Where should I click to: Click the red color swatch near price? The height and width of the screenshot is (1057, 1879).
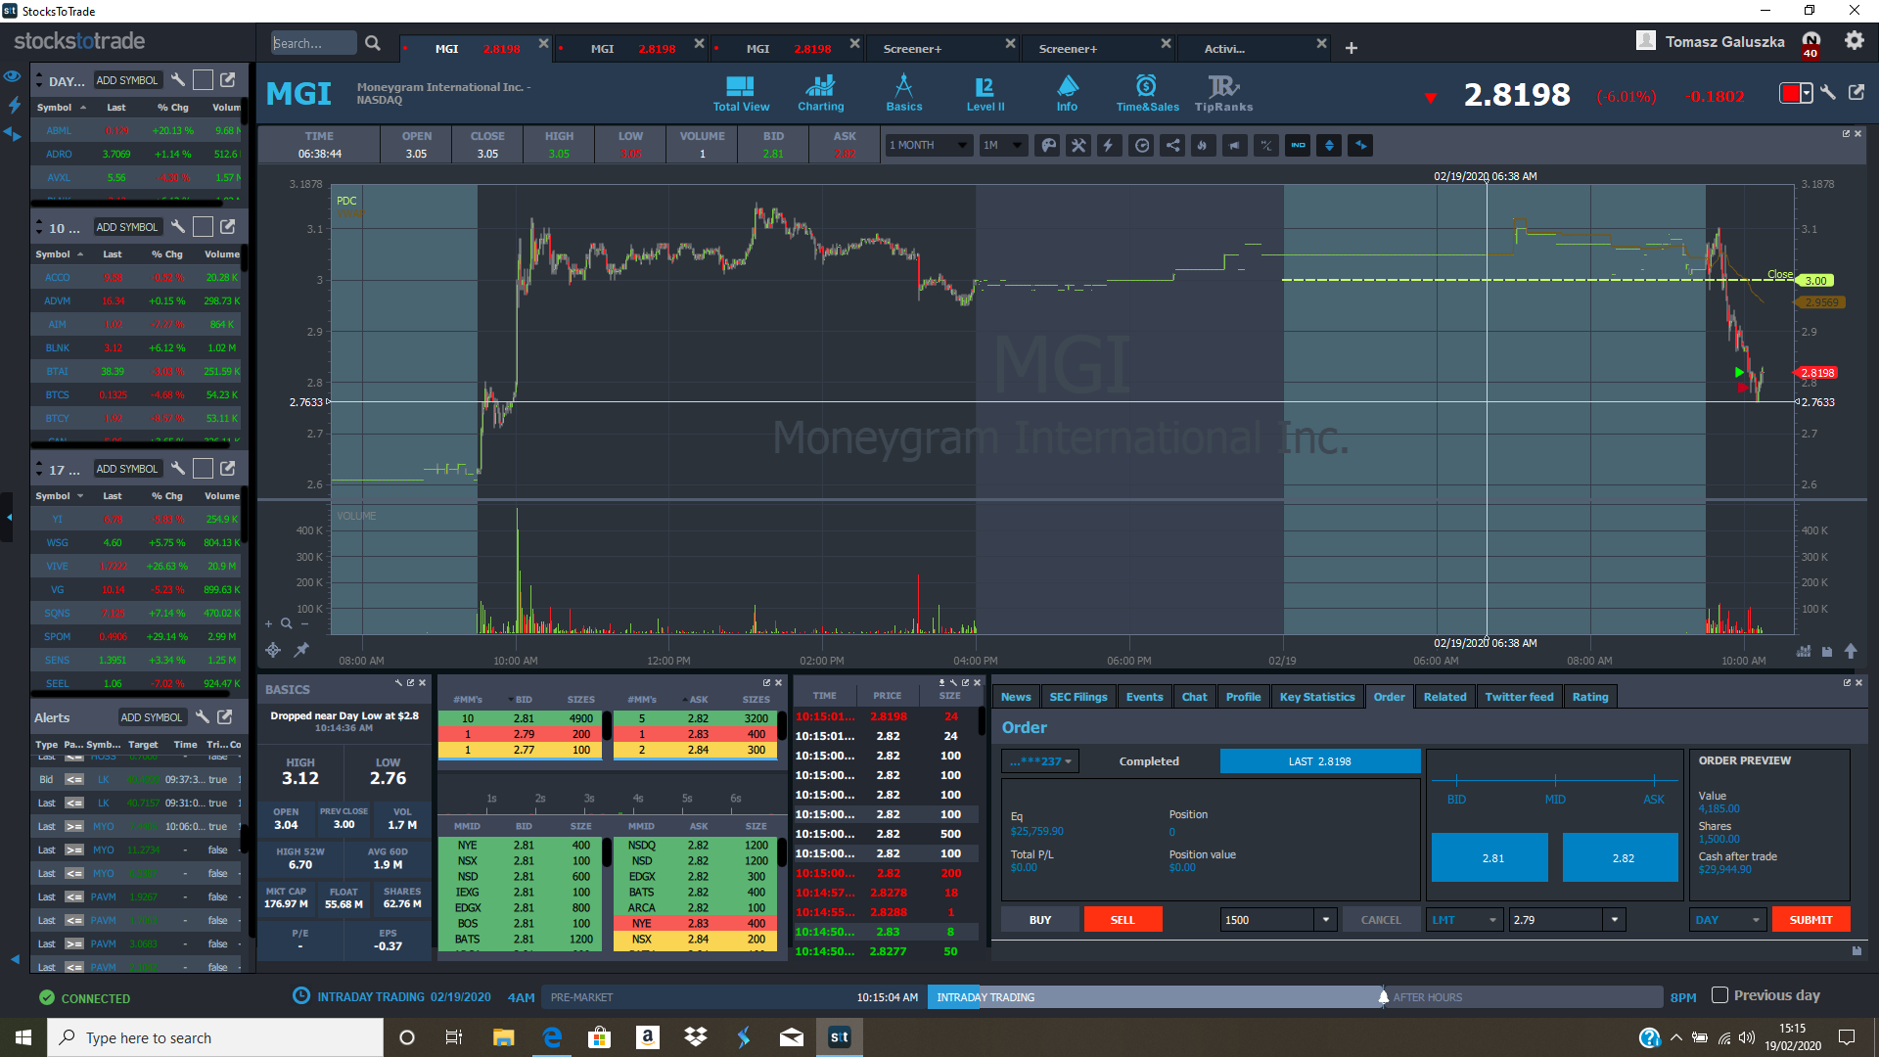coord(1790,94)
